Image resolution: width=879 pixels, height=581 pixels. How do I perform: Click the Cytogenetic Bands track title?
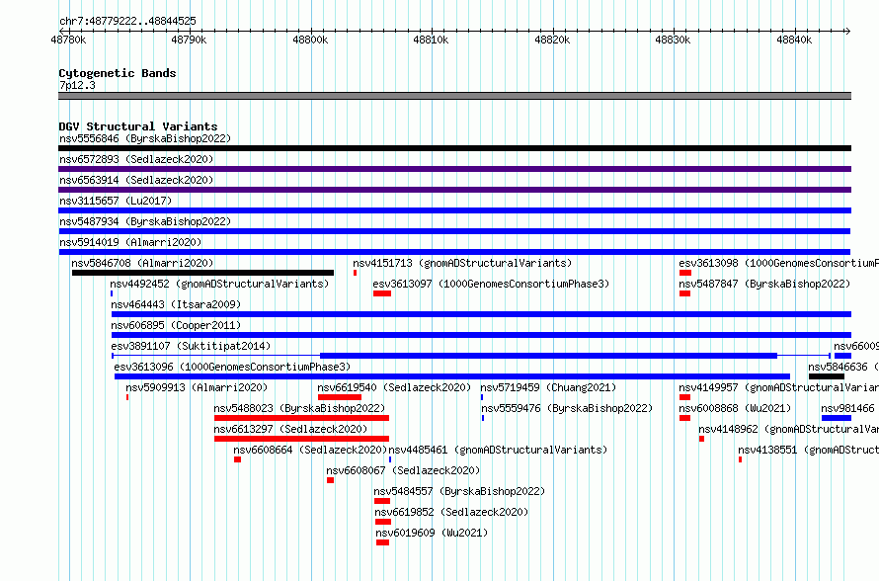click(118, 73)
